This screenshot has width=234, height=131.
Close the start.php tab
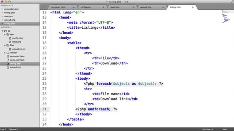[133, 7]
